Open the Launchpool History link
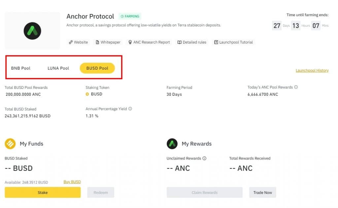The width and height of the screenshot is (338, 208). (x=312, y=70)
